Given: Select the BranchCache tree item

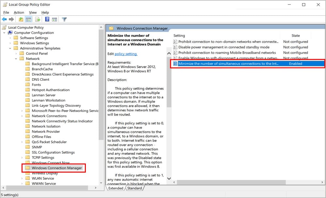Looking at the screenshot, I should pyautogui.click(x=42, y=69).
